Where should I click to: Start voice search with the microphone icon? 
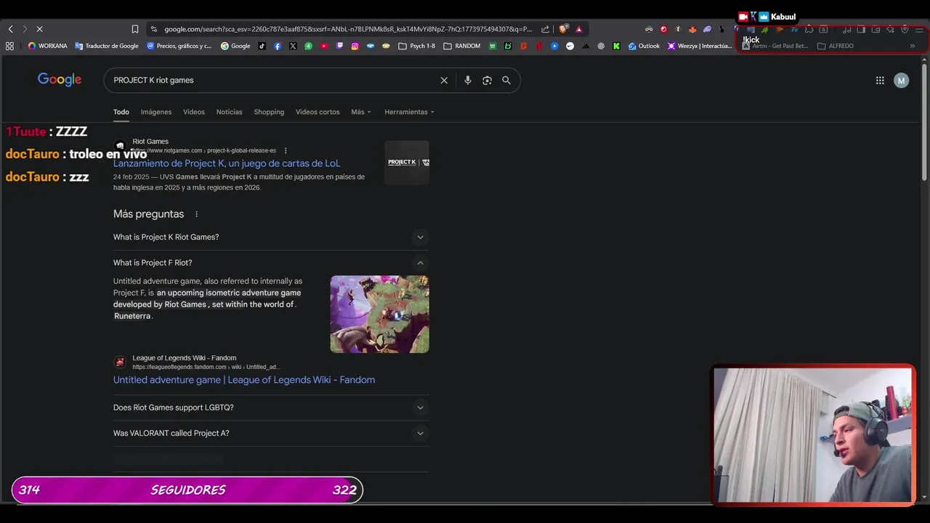click(467, 80)
